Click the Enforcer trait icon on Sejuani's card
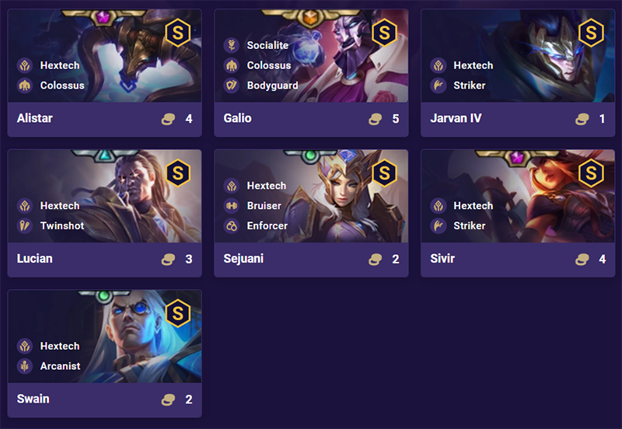The height and width of the screenshot is (429, 622). pyautogui.click(x=231, y=225)
